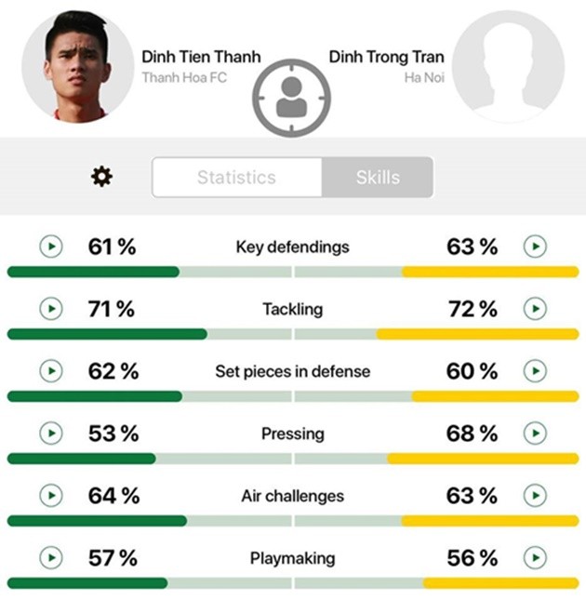The image size is (586, 600).
Task: Play Tackling clips for left player
Action: [x=51, y=309]
